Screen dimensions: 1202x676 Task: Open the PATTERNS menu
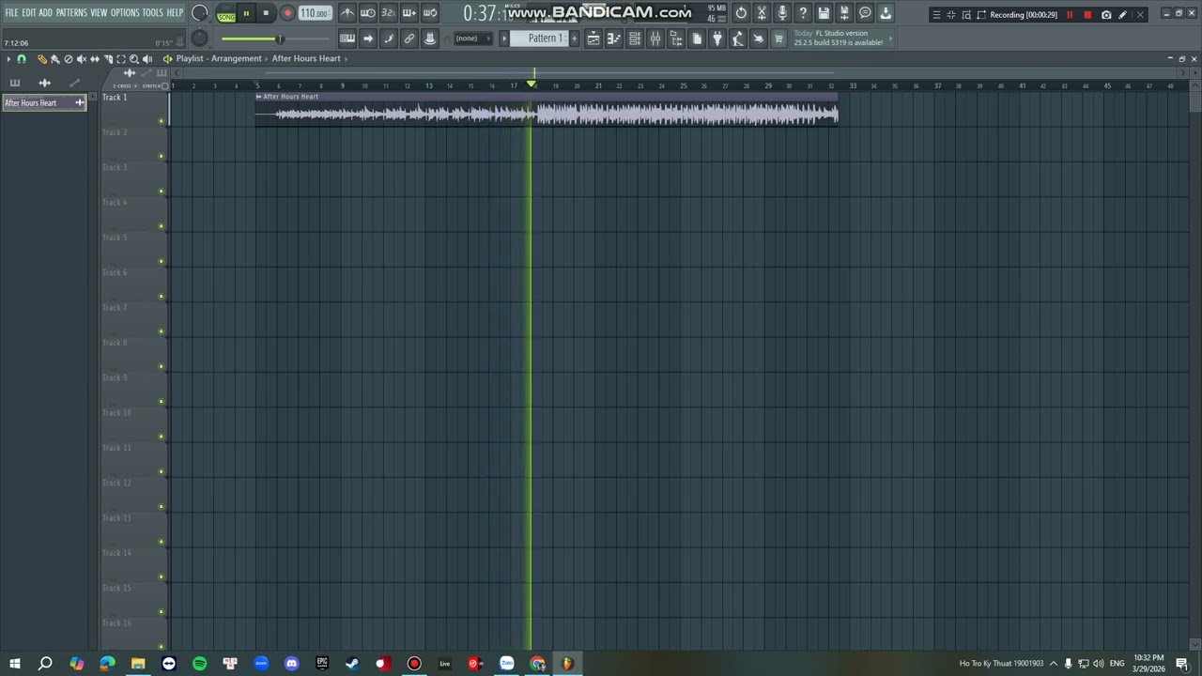(x=71, y=12)
